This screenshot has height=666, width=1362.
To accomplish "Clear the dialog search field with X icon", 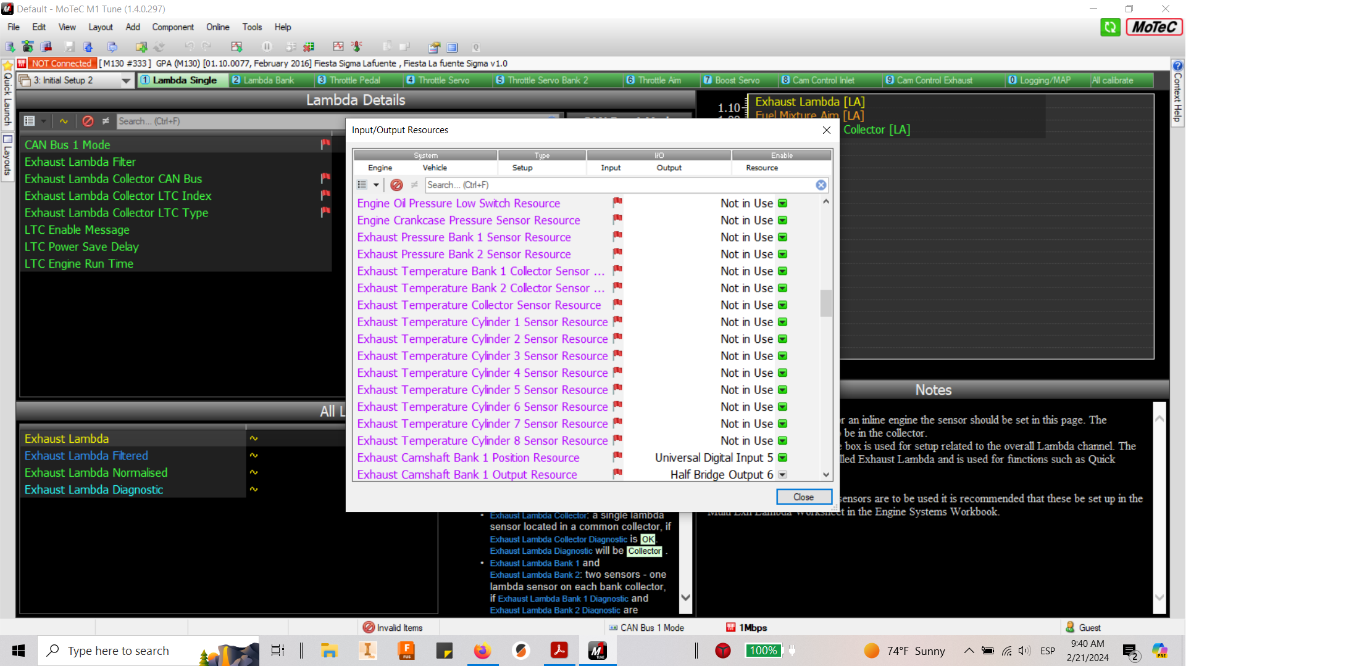I will click(x=821, y=185).
